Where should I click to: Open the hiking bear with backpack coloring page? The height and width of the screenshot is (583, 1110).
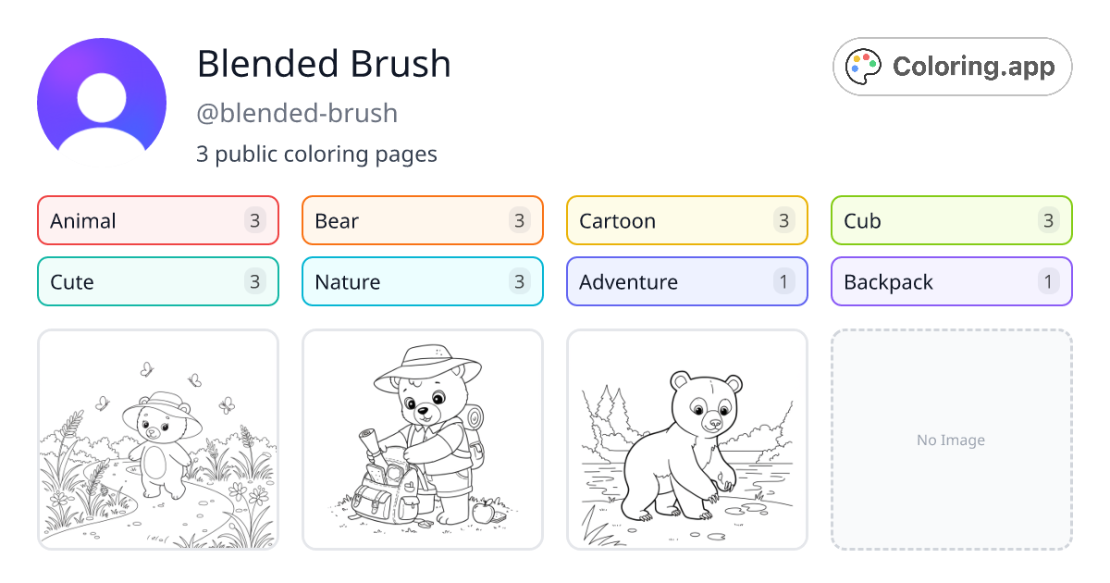pos(422,440)
